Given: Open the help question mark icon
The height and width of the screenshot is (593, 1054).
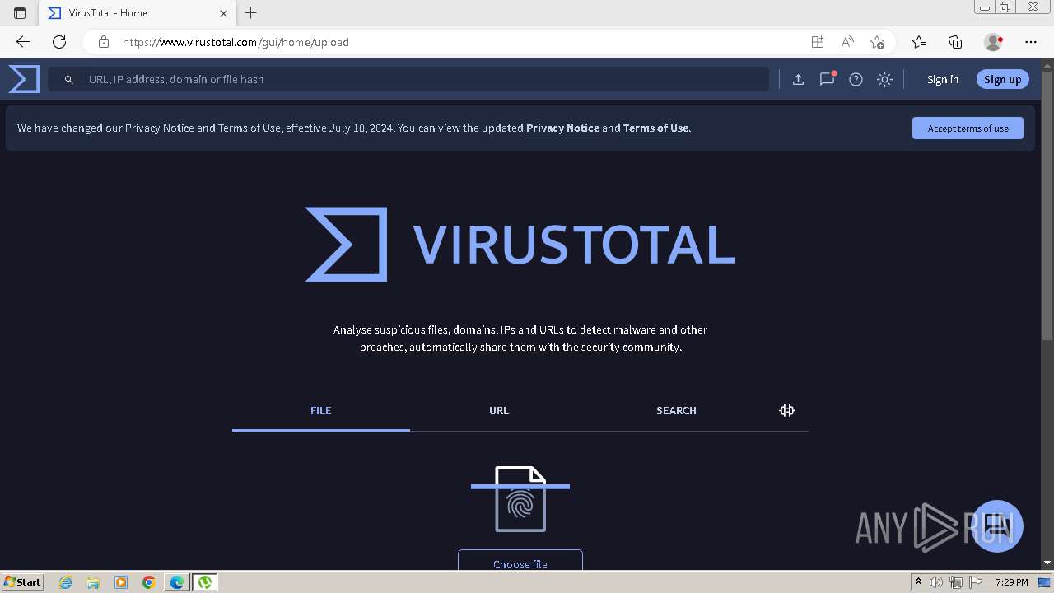Looking at the screenshot, I should (856, 79).
